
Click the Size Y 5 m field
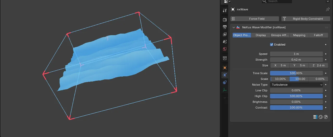299,65
